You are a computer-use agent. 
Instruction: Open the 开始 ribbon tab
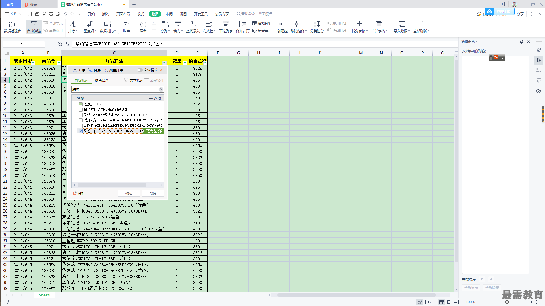point(91,14)
